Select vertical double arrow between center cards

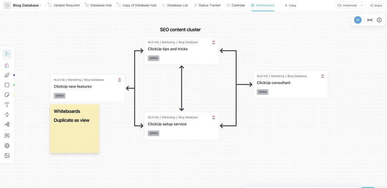click(182, 88)
